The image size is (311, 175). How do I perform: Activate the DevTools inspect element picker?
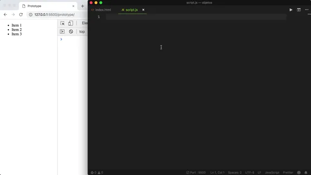pos(62,23)
